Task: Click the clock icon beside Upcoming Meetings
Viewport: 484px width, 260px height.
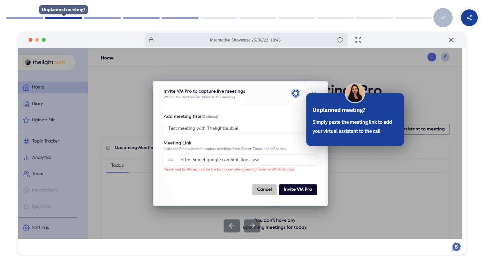Action: pyautogui.click(x=108, y=148)
